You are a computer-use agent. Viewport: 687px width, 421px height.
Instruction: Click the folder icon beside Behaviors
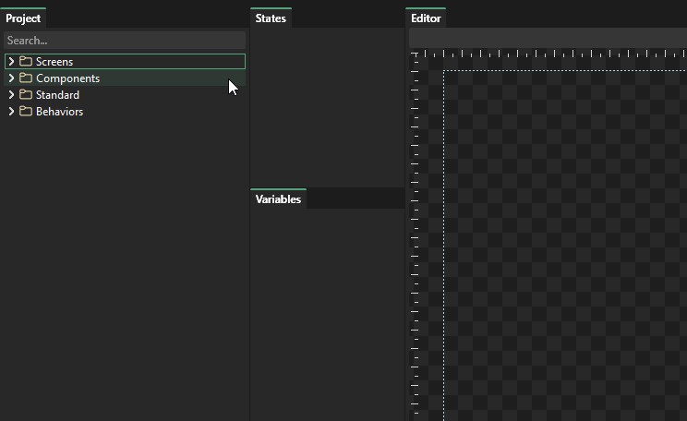pos(26,112)
